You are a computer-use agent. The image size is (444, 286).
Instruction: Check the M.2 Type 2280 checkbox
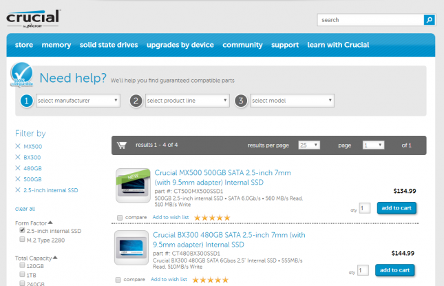point(22,240)
